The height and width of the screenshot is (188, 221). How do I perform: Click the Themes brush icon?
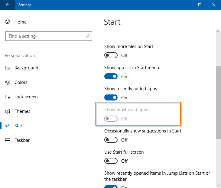(x=8, y=111)
